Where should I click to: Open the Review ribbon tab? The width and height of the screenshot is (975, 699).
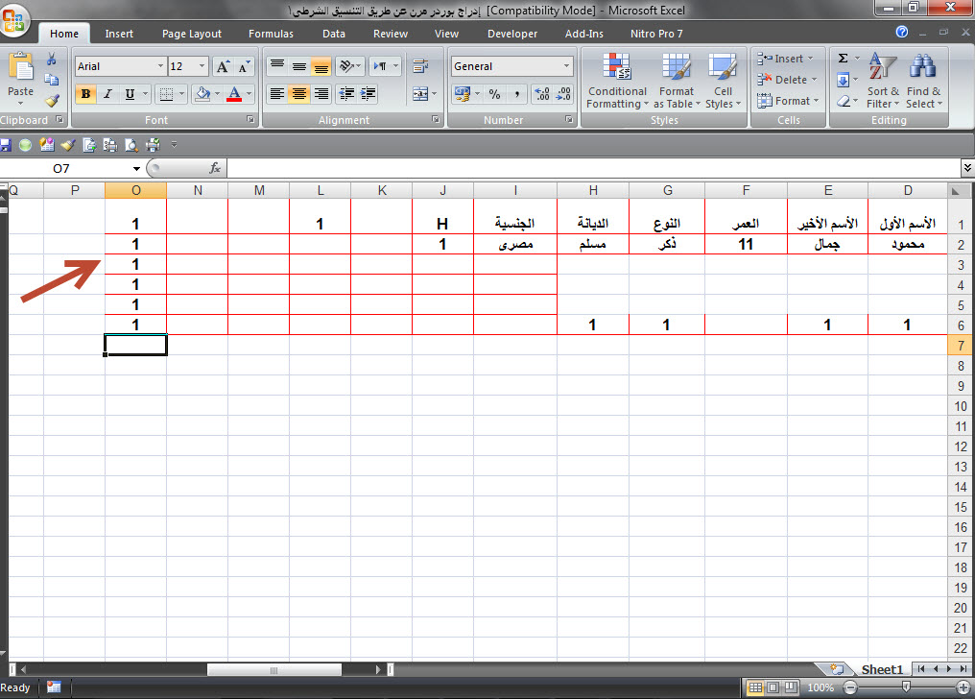(x=390, y=34)
